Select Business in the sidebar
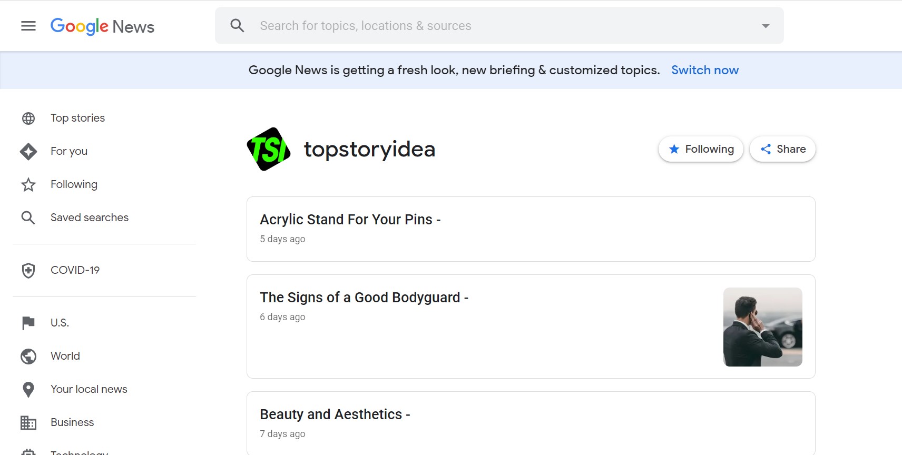Image resolution: width=902 pixels, height=455 pixels. tap(72, 422)
